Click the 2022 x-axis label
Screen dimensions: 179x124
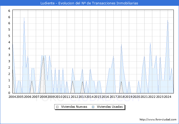click(x=152, y=97)
